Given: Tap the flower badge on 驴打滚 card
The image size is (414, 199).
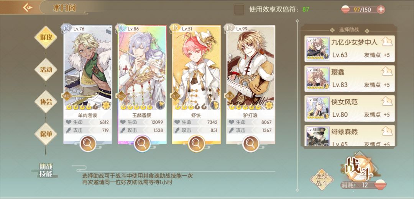Looking at the screenshot, I should 269,105.
